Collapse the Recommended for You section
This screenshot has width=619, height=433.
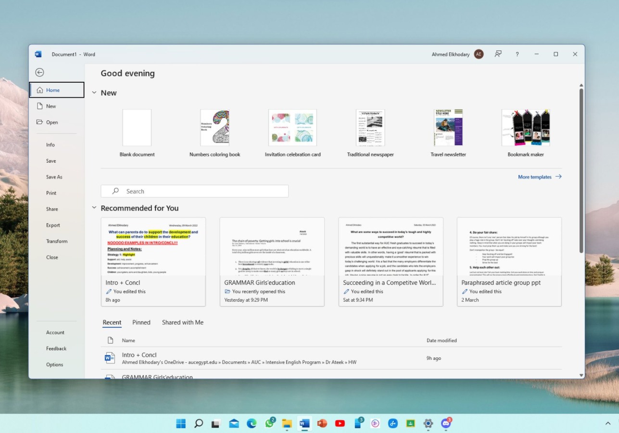point(94,208)
